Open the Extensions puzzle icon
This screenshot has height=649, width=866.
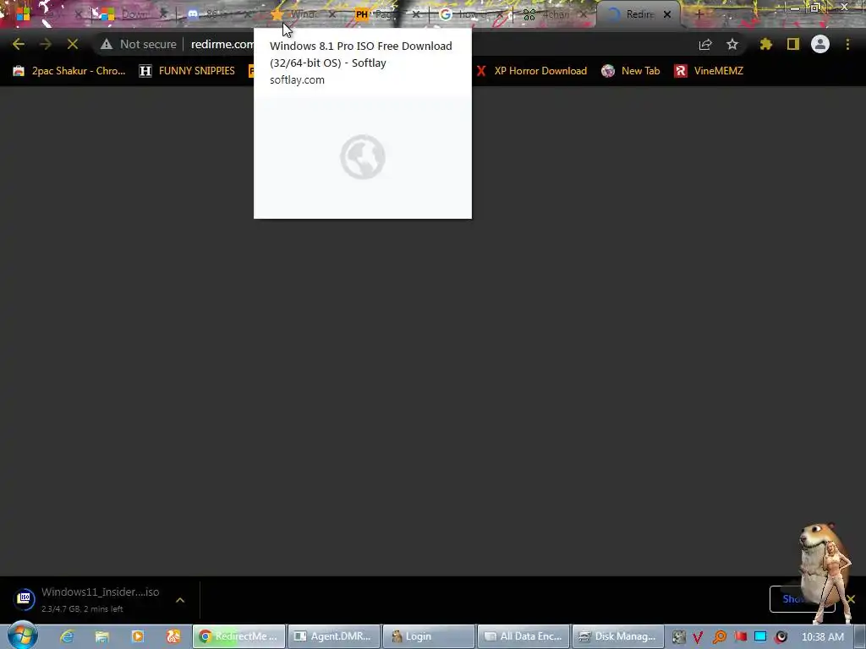(x=766, y=44)
